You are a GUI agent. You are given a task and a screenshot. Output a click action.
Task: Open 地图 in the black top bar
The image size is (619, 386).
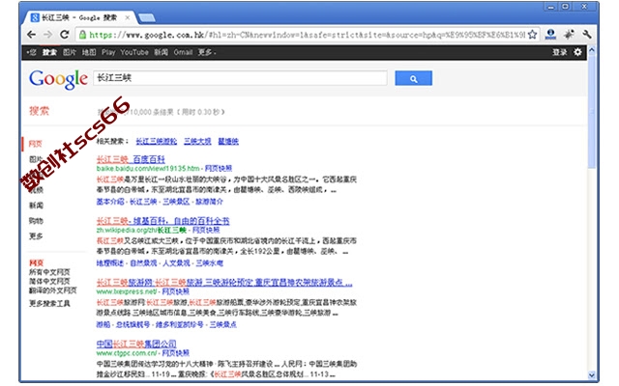(x=89, y=52)
